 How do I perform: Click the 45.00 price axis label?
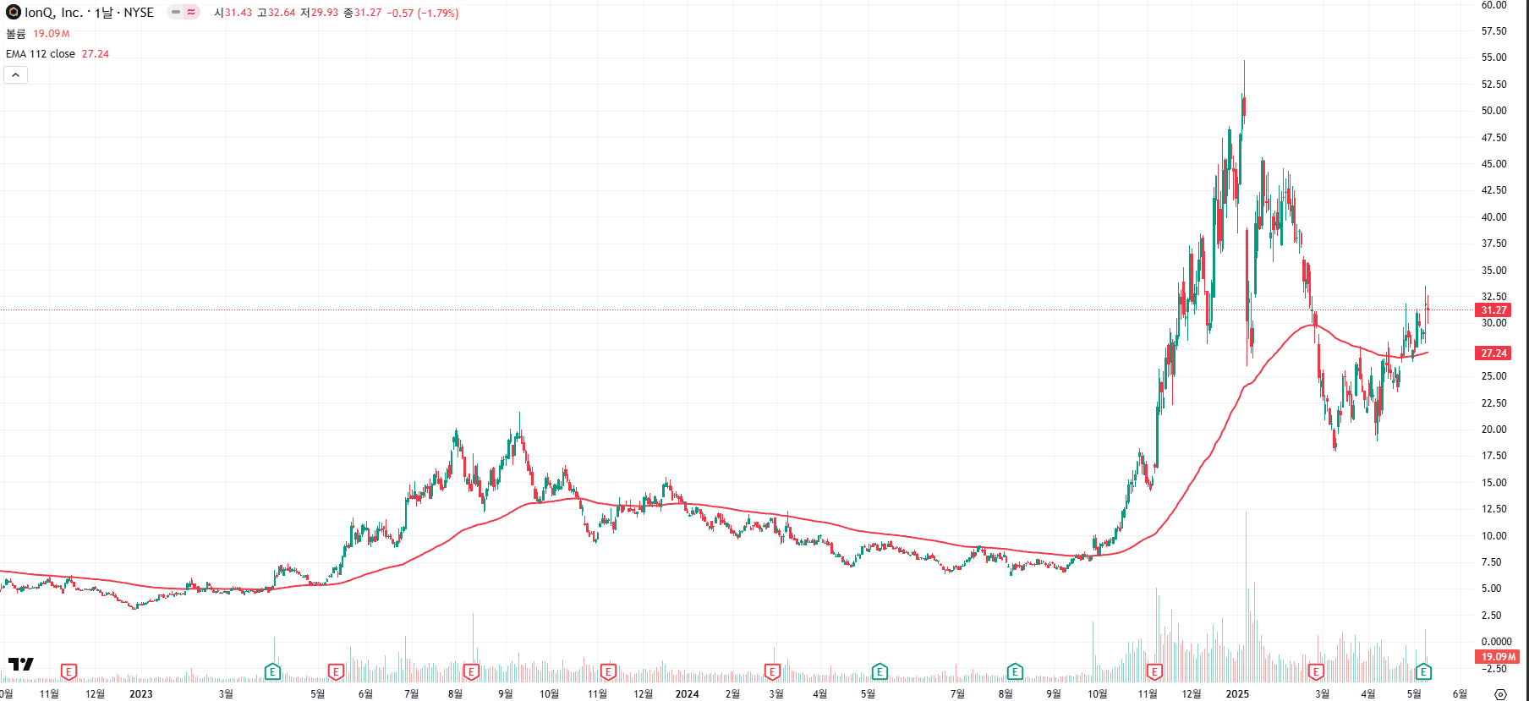1493,164
